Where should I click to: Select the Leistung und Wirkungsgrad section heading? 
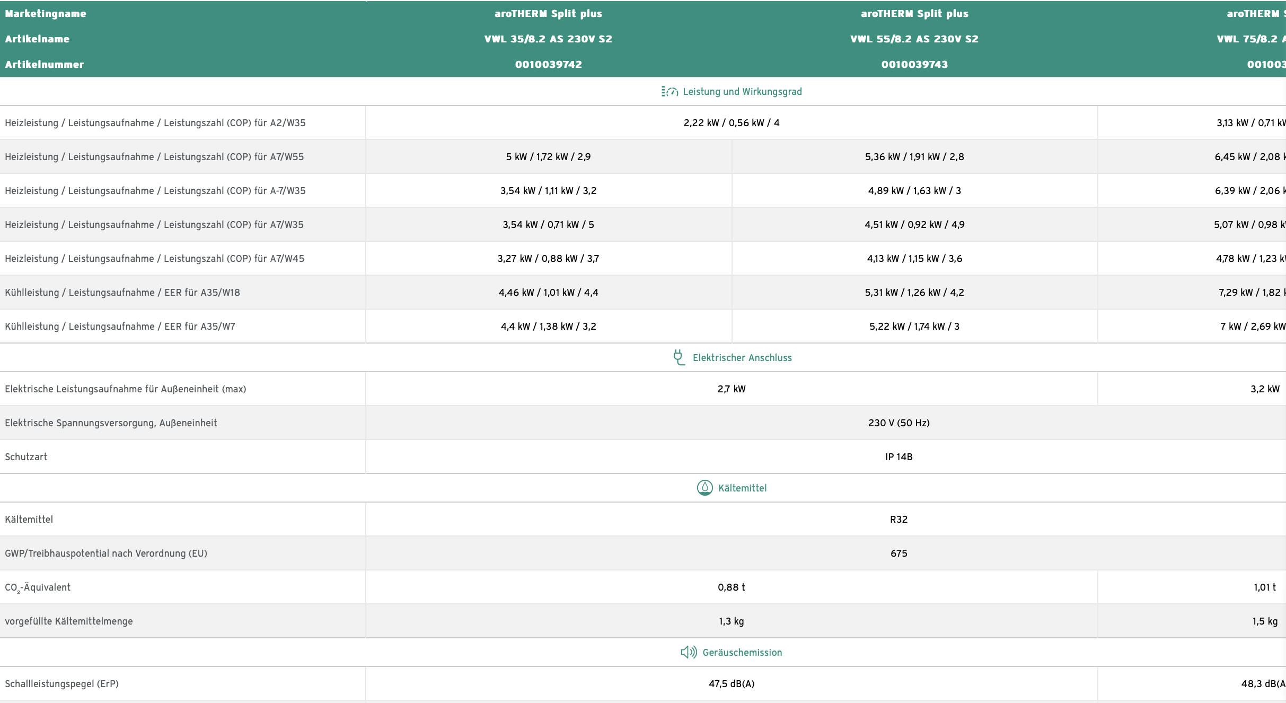[742, 92]
